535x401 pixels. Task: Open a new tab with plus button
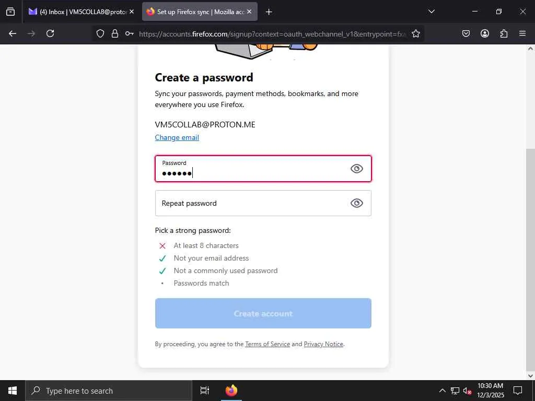point(269,12)
